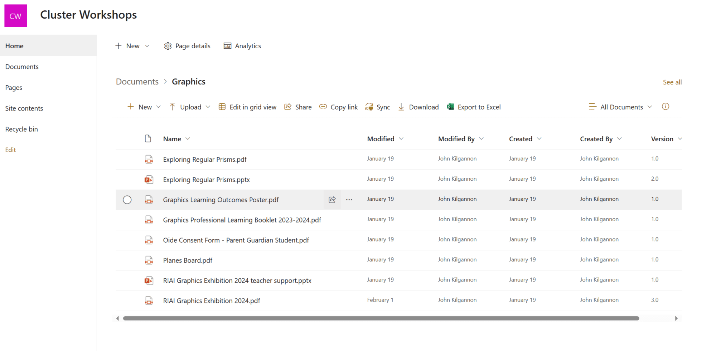Open Page details gear icon

tap(168, 46)
